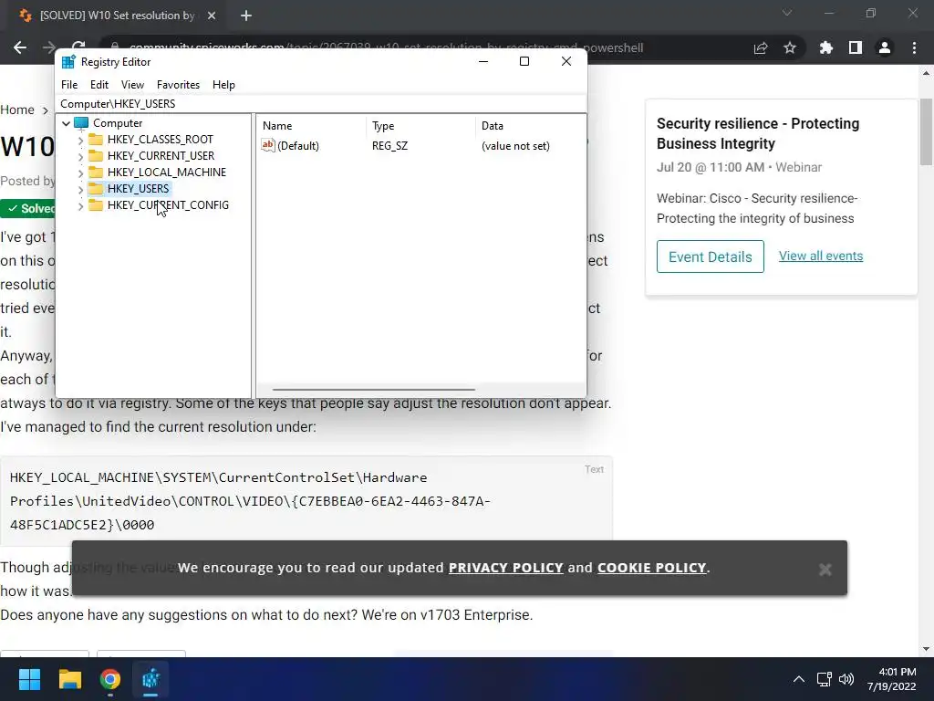Click the HKEY_LOCAL_MACHINE folder icon

[x=95, y=173]
